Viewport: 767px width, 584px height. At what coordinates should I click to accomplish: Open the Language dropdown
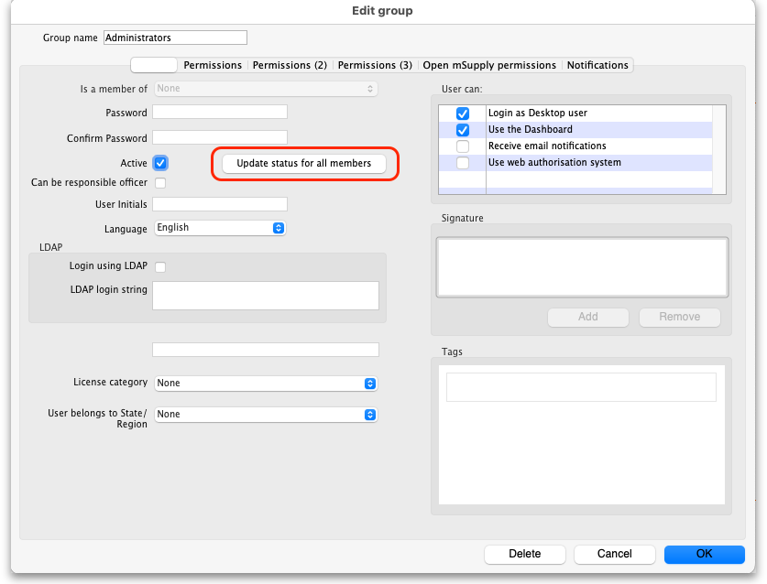pos(220,228)
